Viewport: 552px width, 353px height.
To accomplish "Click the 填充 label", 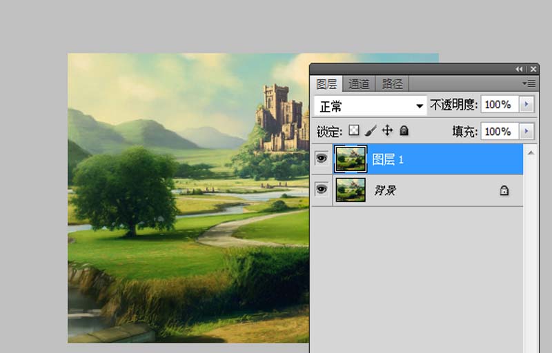I will click(464, 132).
